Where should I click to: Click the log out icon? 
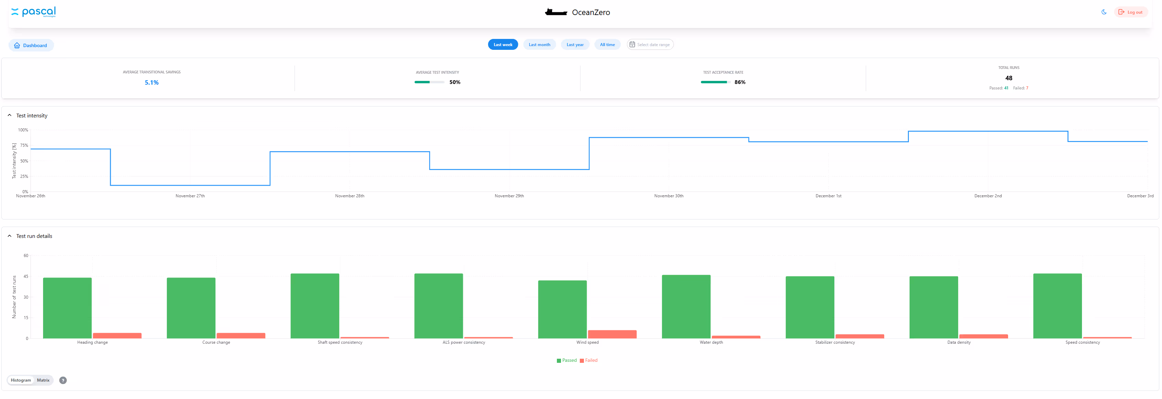coord(1122,12)
